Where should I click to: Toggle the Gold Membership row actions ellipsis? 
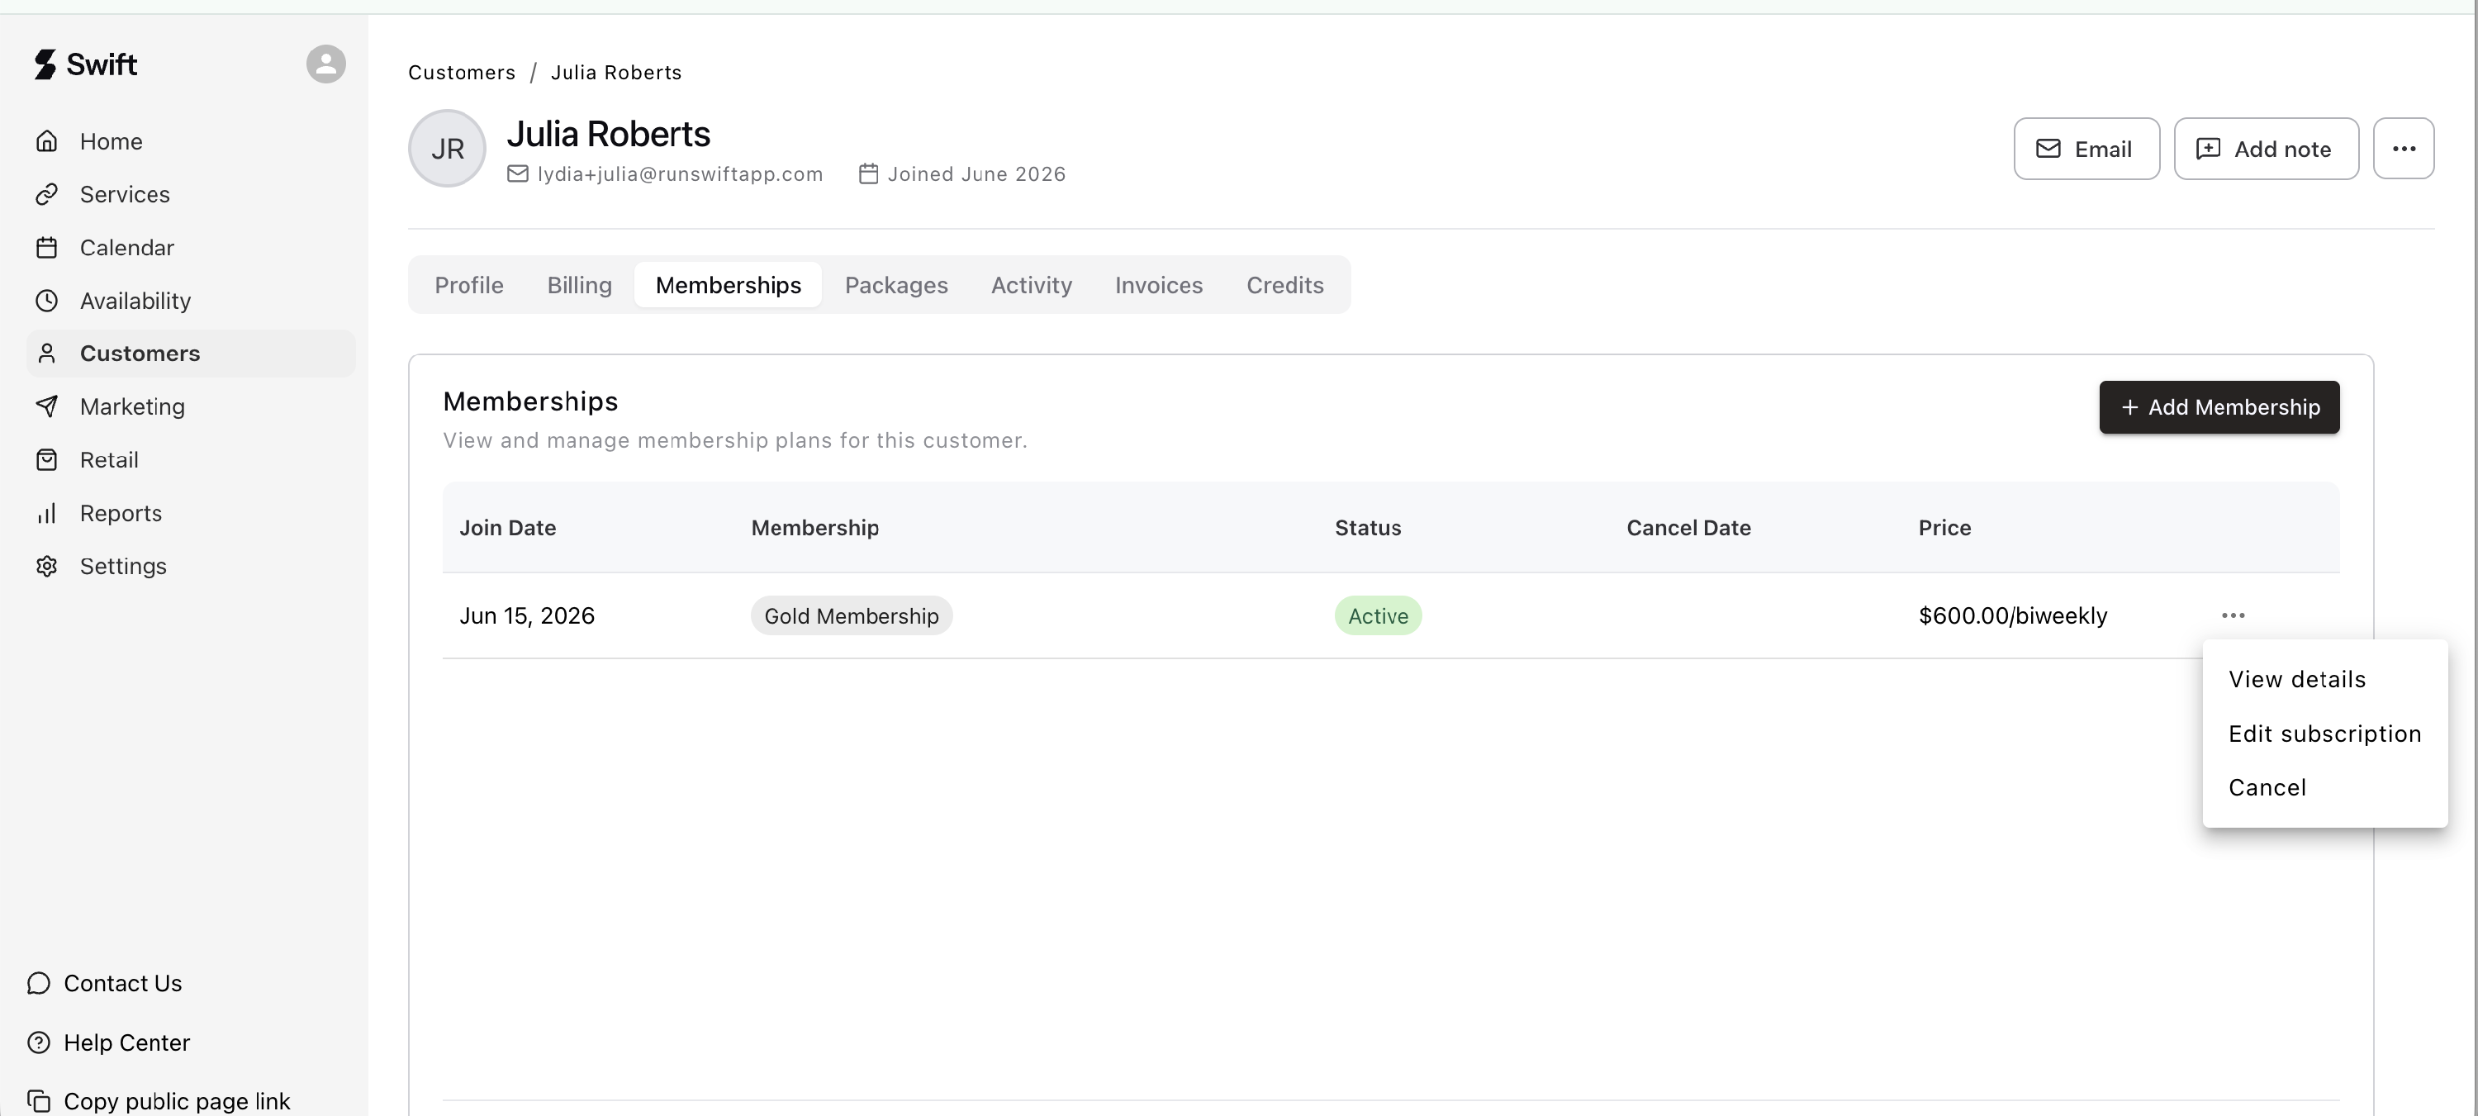(2233, 615)
